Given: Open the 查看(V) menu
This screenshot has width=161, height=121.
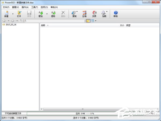Looking at the screenshot, I should 15,7.
